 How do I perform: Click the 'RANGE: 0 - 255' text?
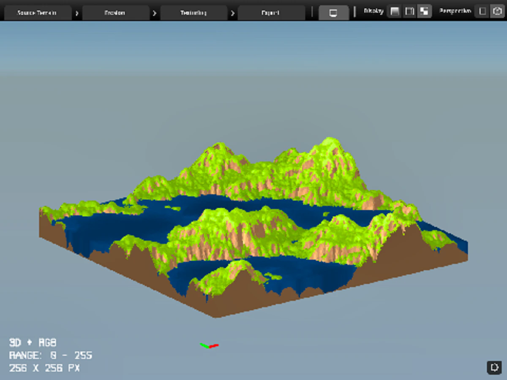click(x=51, y=356)
